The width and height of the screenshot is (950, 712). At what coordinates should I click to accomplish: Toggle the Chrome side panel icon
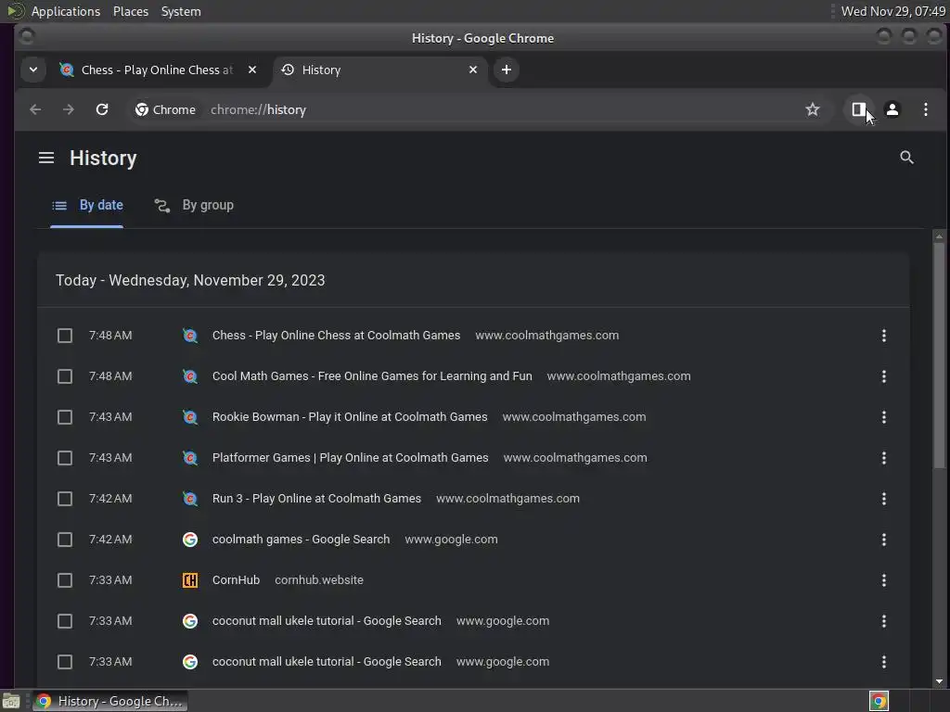(x=858, y=109)
